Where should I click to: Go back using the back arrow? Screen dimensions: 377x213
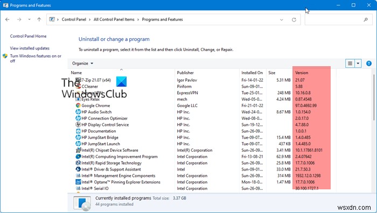[8, 19]
